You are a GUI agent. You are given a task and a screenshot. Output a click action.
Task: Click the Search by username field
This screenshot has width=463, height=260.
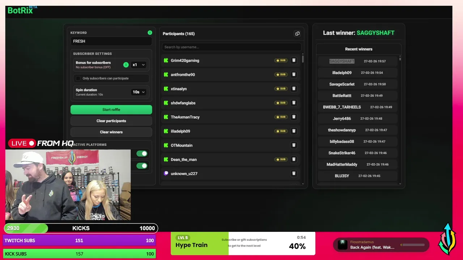point(231,47)
